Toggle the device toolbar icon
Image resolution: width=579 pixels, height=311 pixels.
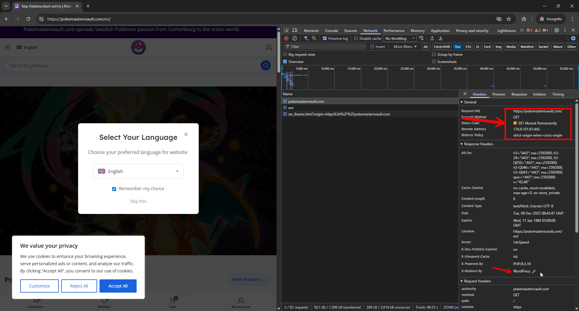point(295,30)
